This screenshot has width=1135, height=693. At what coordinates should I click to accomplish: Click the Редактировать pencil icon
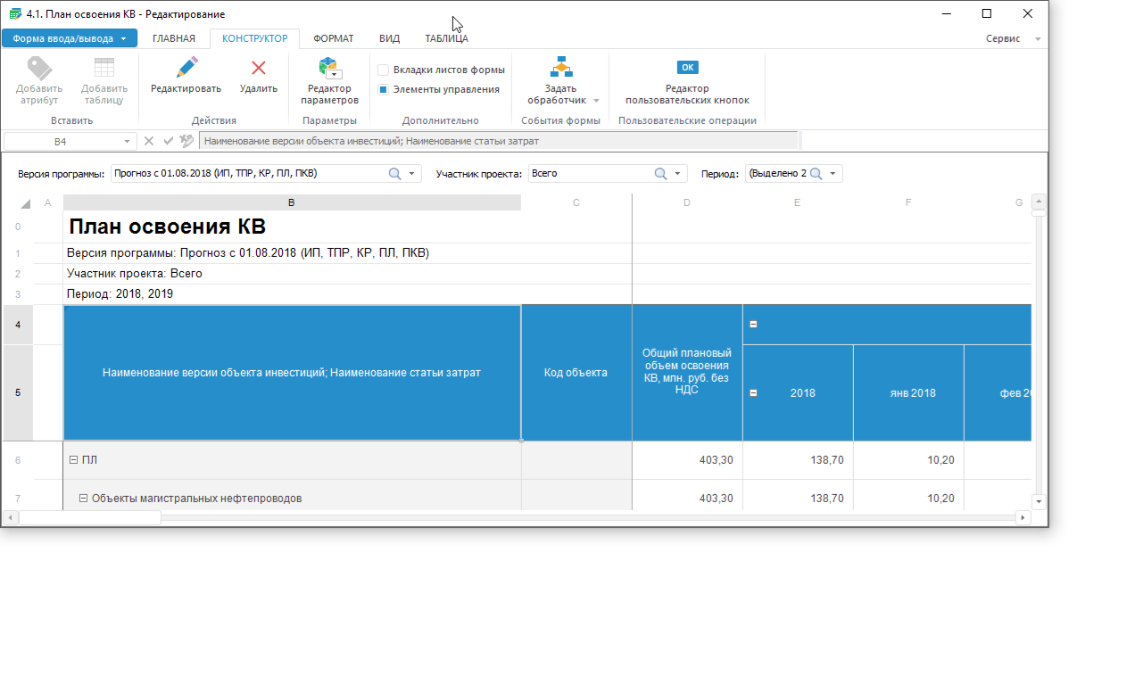pyautogui.click(x=186, y=68)
